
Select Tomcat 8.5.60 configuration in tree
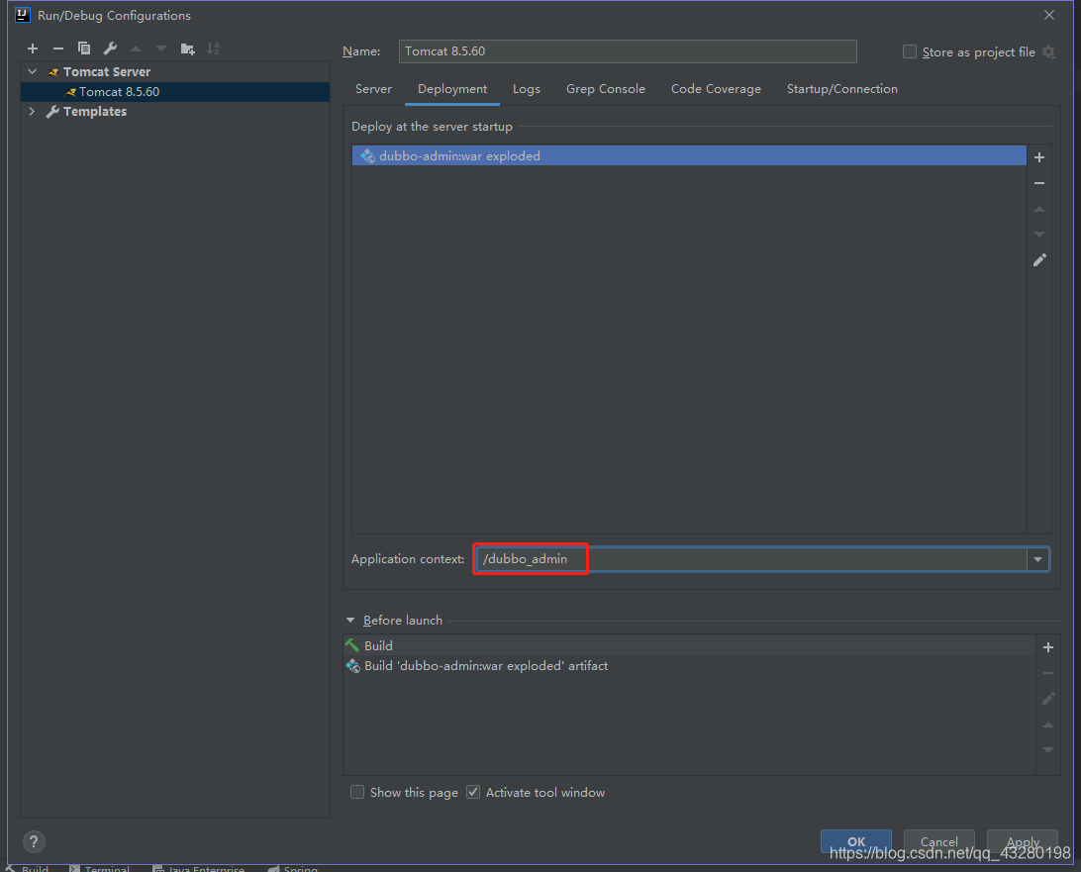click(x=175, y=92)
